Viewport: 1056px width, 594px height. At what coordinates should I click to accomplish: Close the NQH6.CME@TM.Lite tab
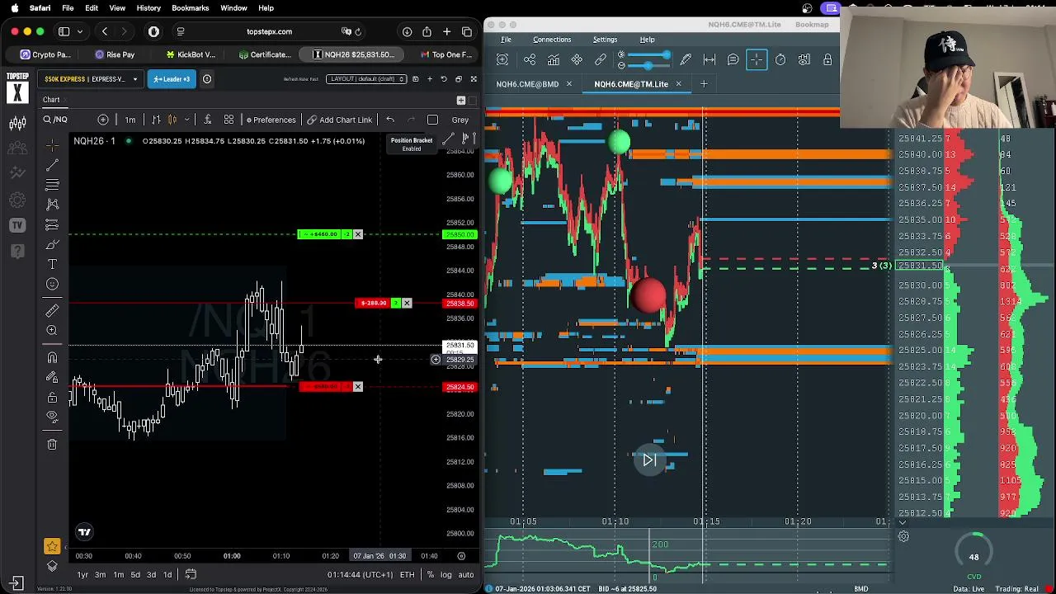point(678,84)
